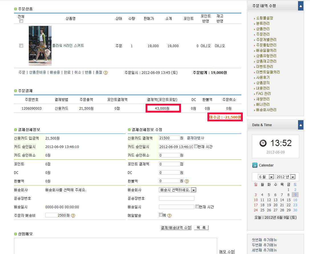The width and height of the screenshot is (310, 254).
Task: Click the clock icon beside 13:52
Action: click(x=263, y=143)
